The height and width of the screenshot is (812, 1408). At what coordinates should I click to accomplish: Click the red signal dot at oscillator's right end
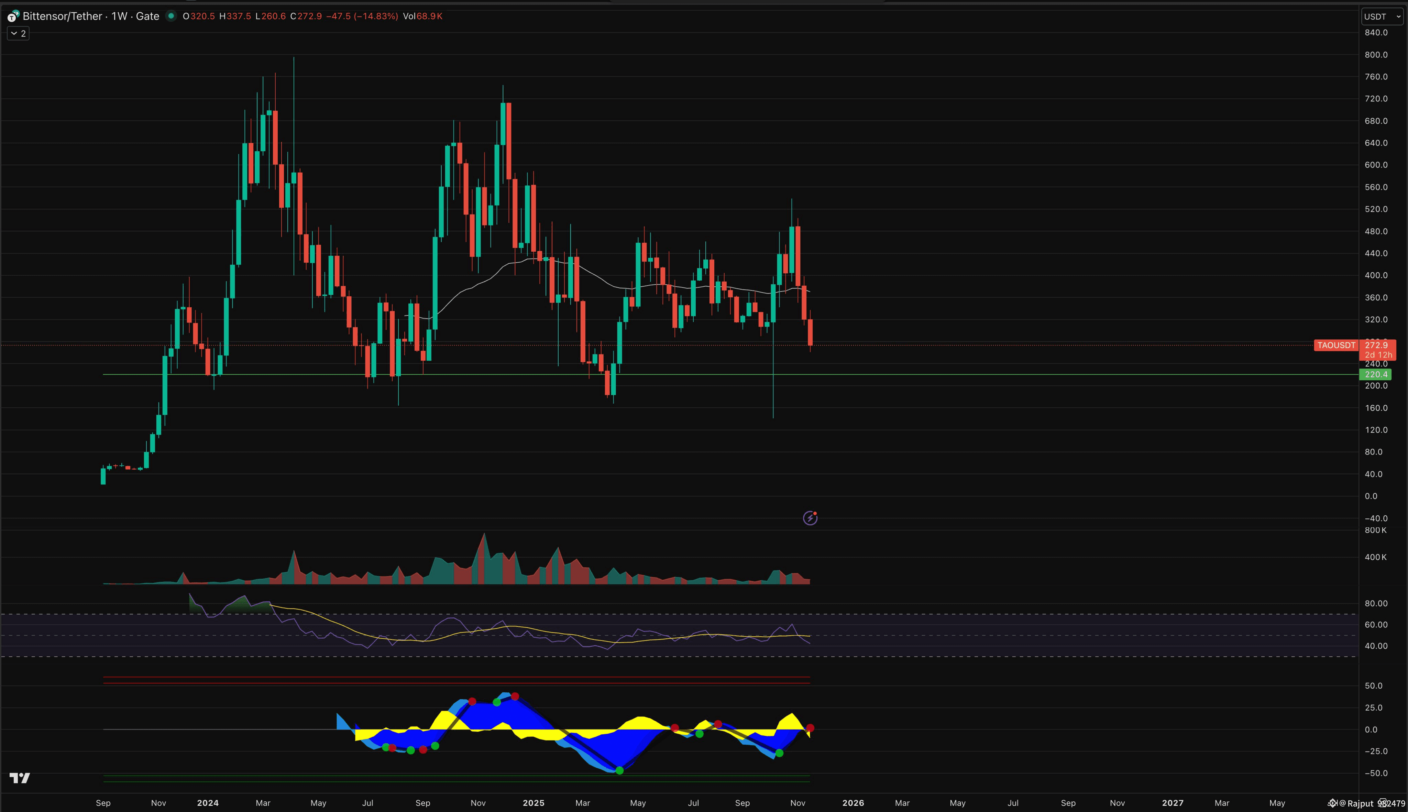(x=810, y=728)
